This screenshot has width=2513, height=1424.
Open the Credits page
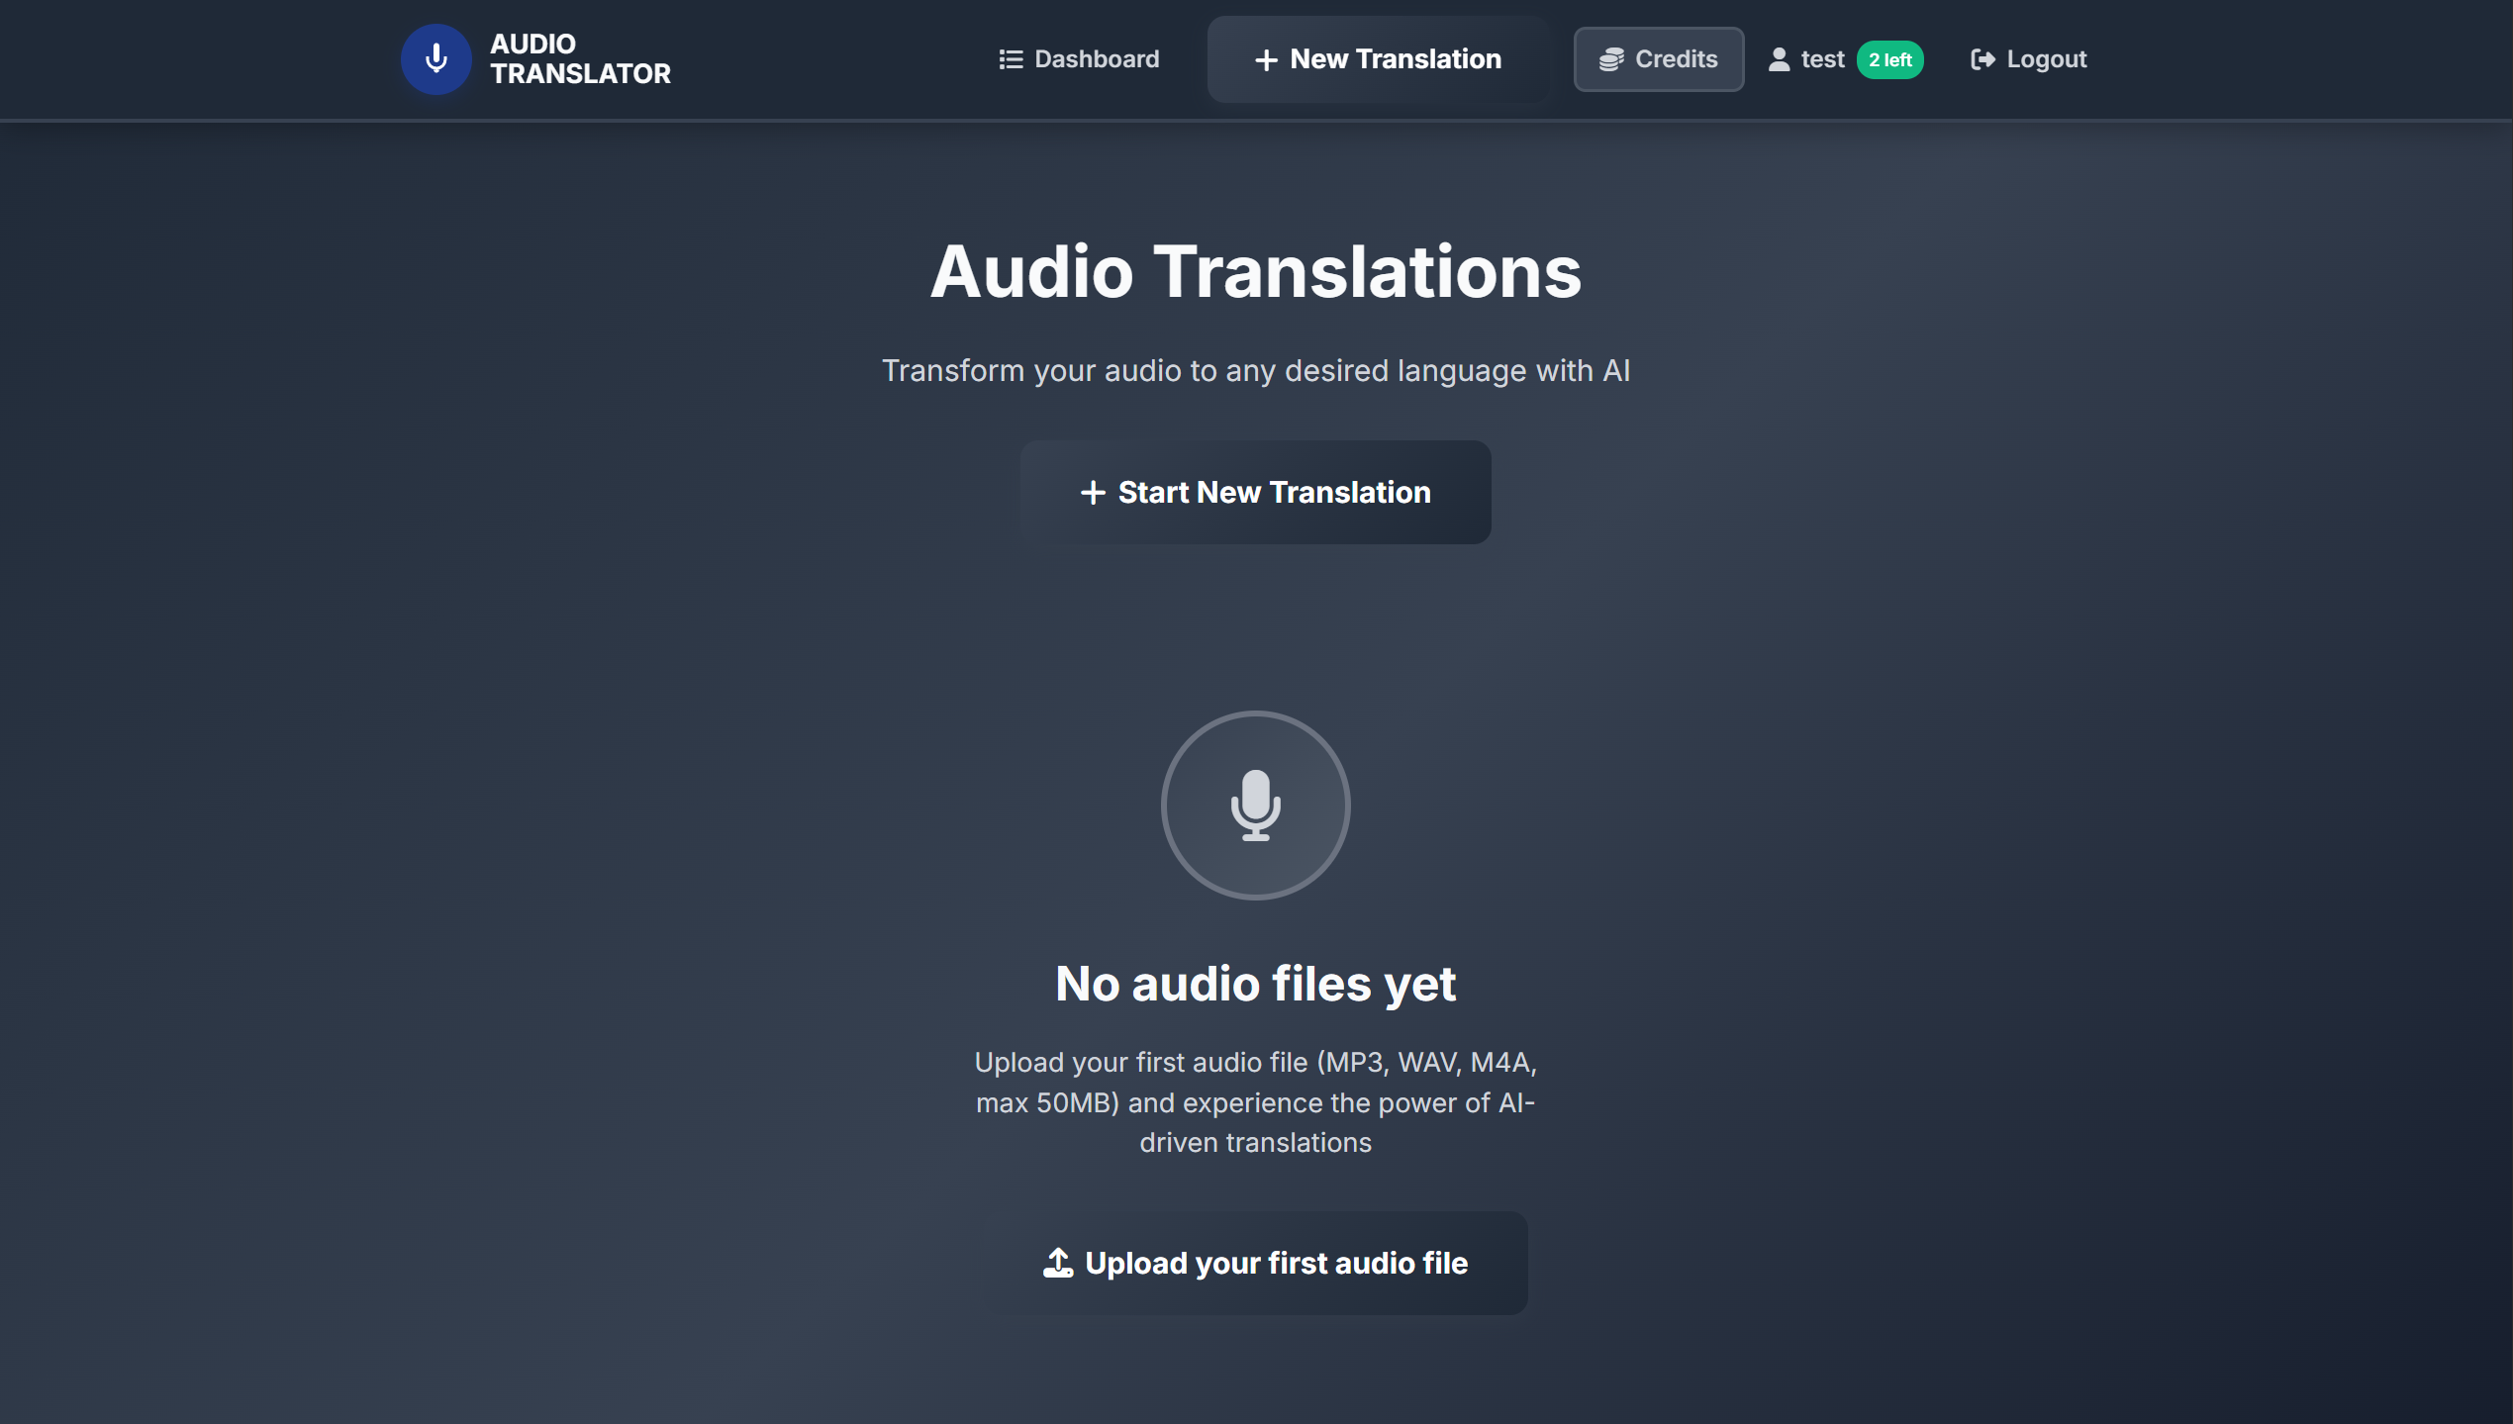[x=1659, y=59]
